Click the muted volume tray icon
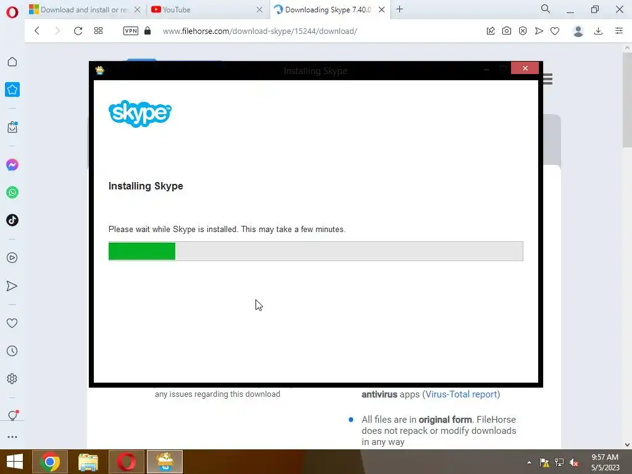This screenshot has height=474, width=632. point(574,462)
